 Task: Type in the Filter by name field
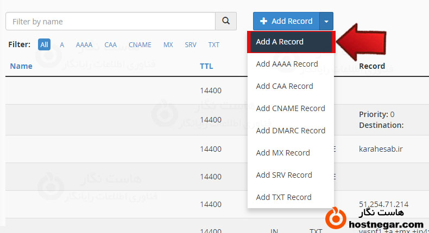pyautogui.click(x=110, y=21)
